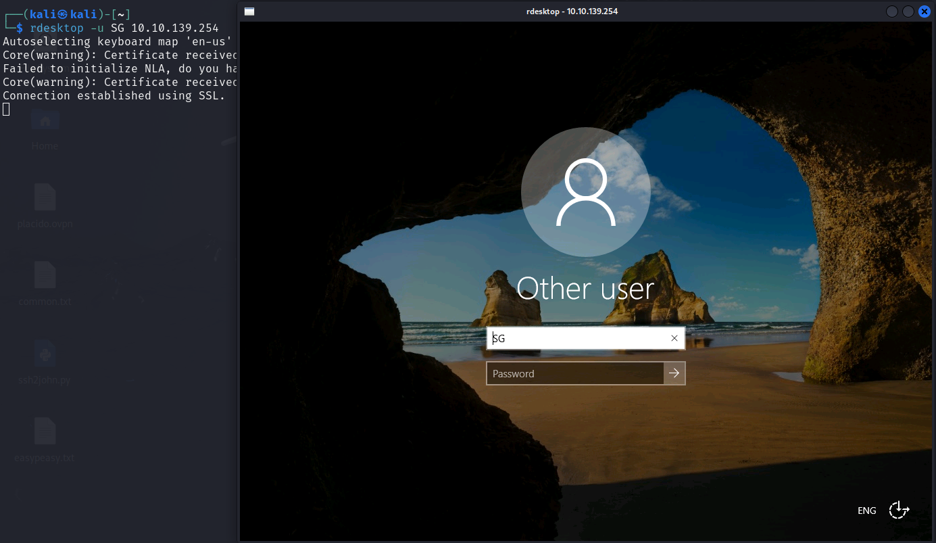Click the rdesktop -u SG command line

click(x=124, y=28)
